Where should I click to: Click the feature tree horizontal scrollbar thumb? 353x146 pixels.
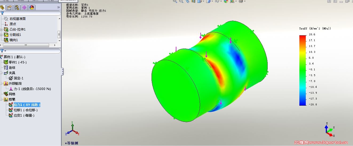coord(26,45)
